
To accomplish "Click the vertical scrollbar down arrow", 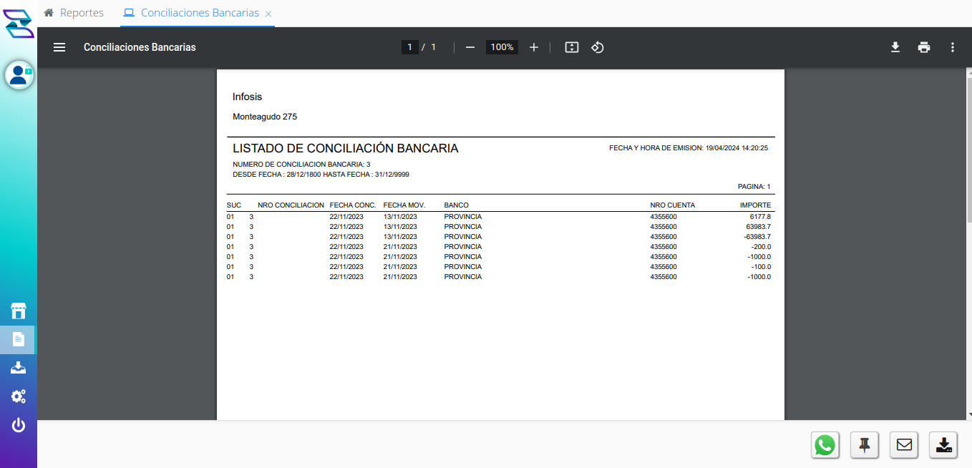I will coord(969,414).
